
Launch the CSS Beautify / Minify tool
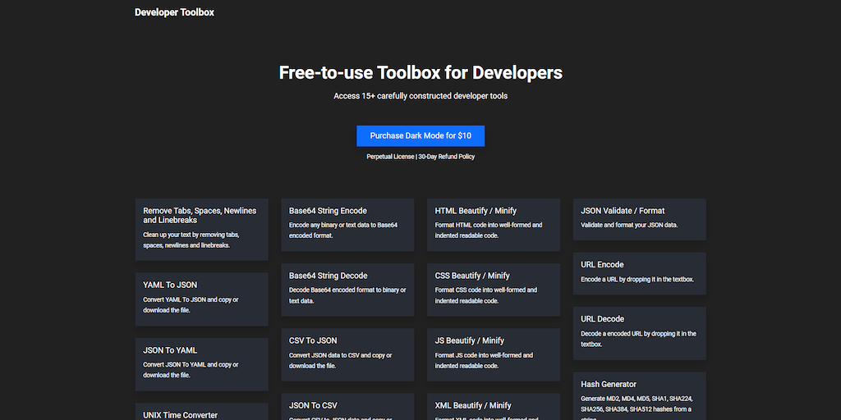tap(493, 288)
